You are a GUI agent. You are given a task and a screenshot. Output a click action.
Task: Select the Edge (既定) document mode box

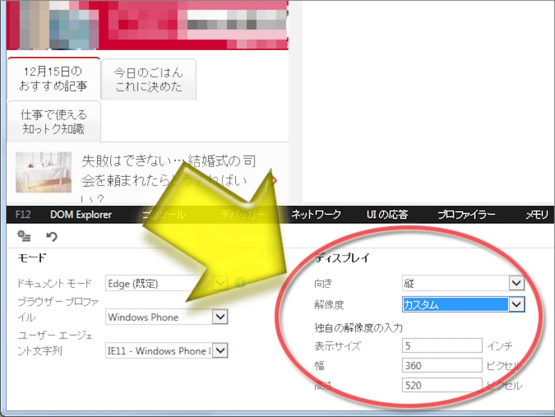[x=166, y=283]
